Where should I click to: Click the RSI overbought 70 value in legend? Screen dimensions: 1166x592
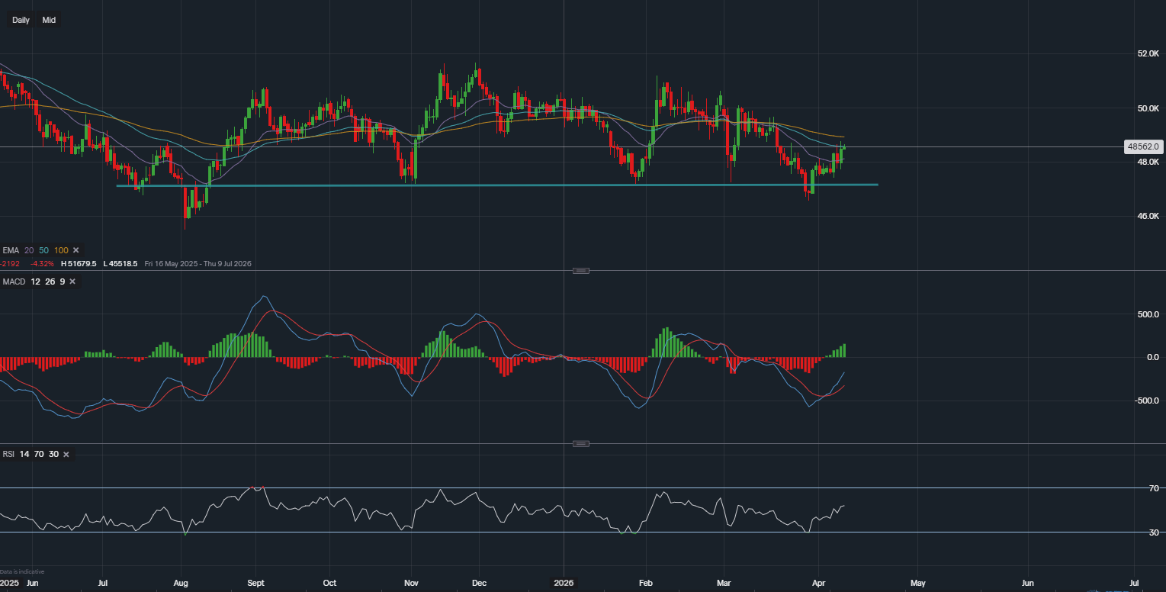(x=39, y=454)
